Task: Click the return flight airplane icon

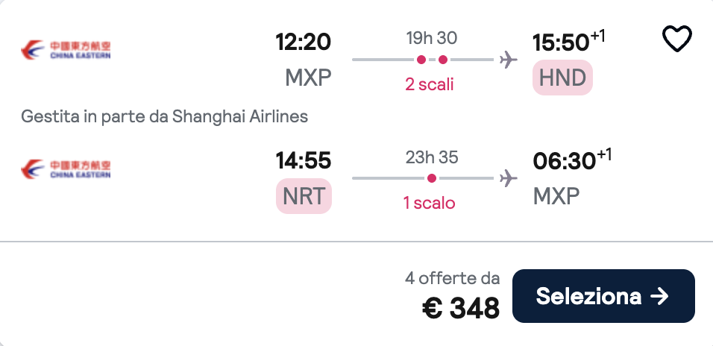Action: [x=509, y=178]
